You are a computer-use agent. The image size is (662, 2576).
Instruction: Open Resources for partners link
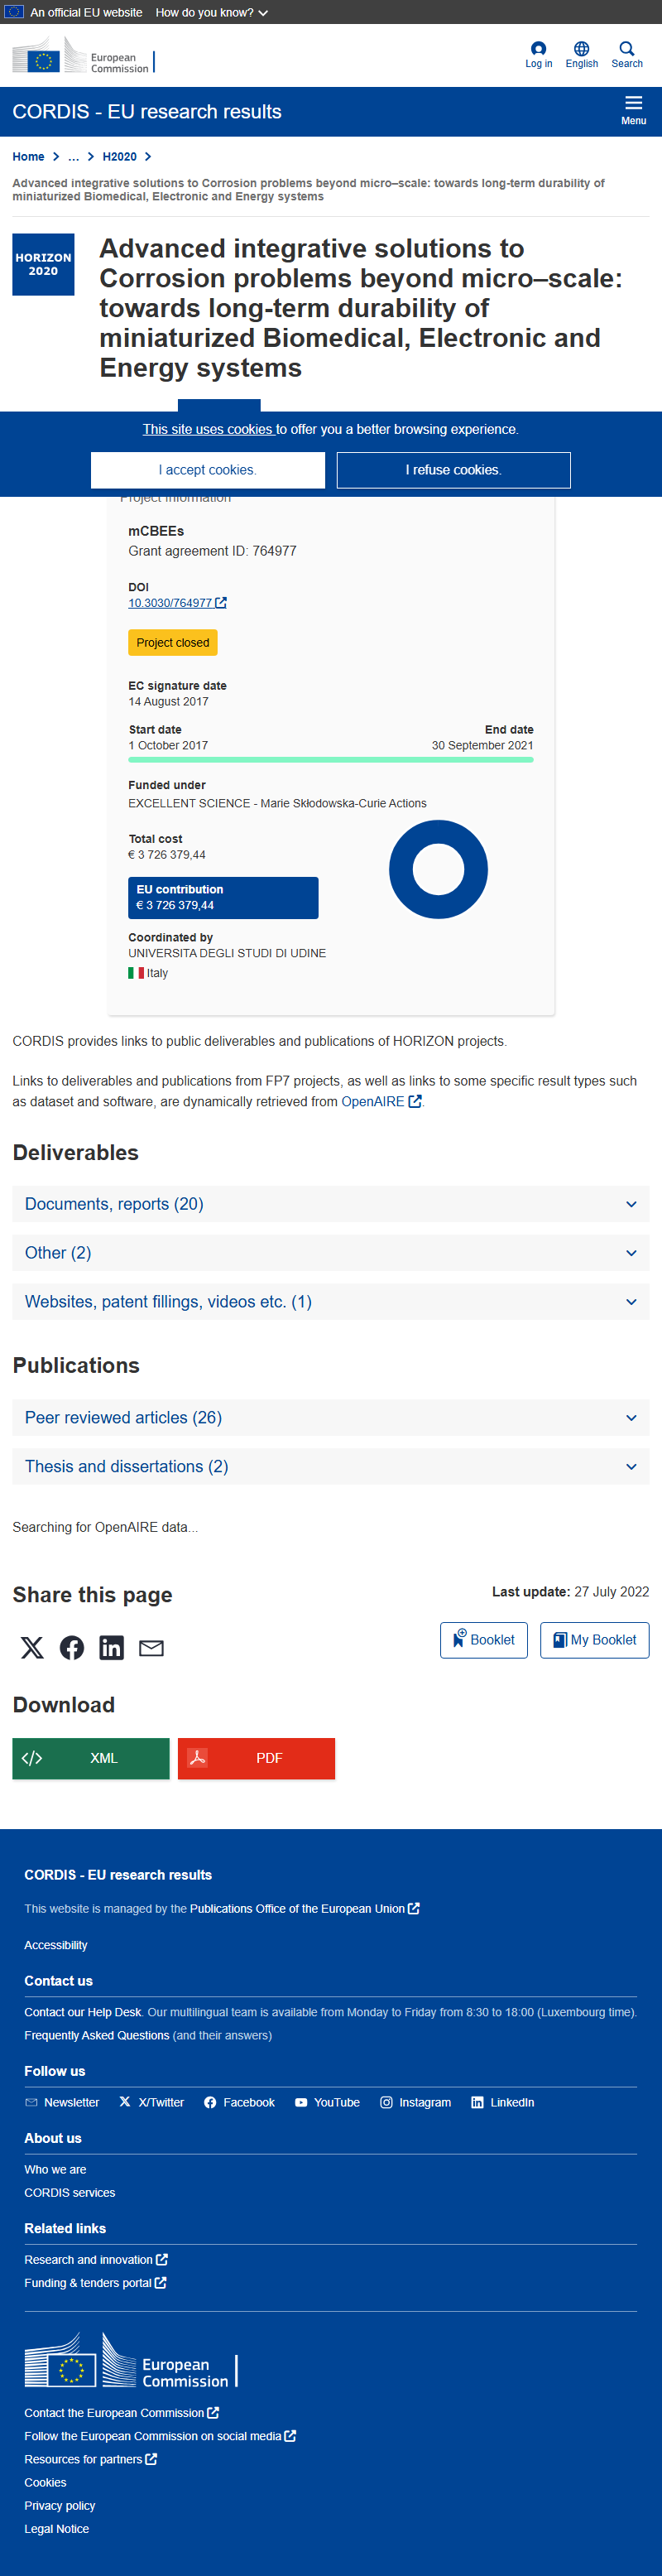pos(90,2459)
